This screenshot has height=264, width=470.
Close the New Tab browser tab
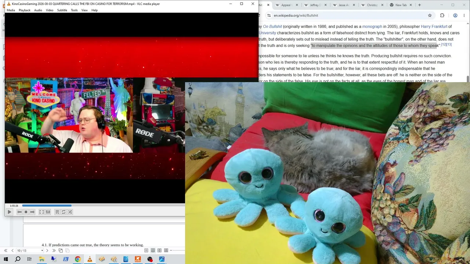coord(411,5)
